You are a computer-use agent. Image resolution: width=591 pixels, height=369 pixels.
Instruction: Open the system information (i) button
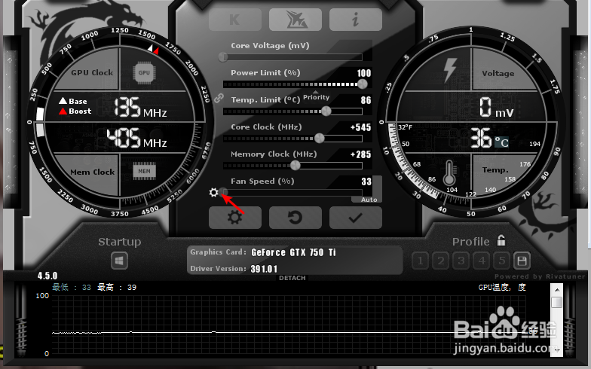356,20
